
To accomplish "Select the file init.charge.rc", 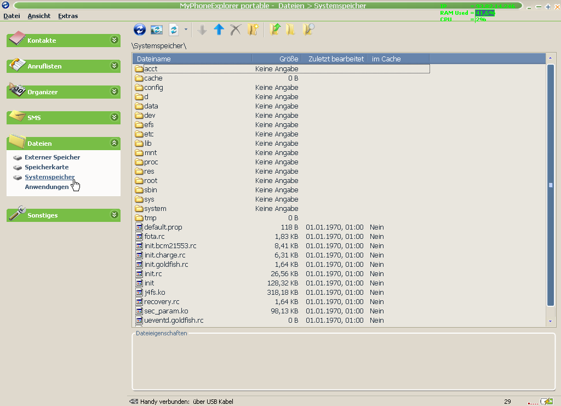I will (282, 255).
